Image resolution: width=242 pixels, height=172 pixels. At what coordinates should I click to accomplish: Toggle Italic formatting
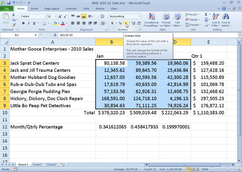(x=28, y=23)
